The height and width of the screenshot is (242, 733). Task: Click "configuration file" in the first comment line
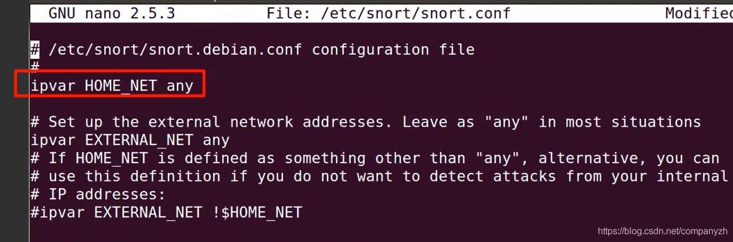tap(393, 50)
